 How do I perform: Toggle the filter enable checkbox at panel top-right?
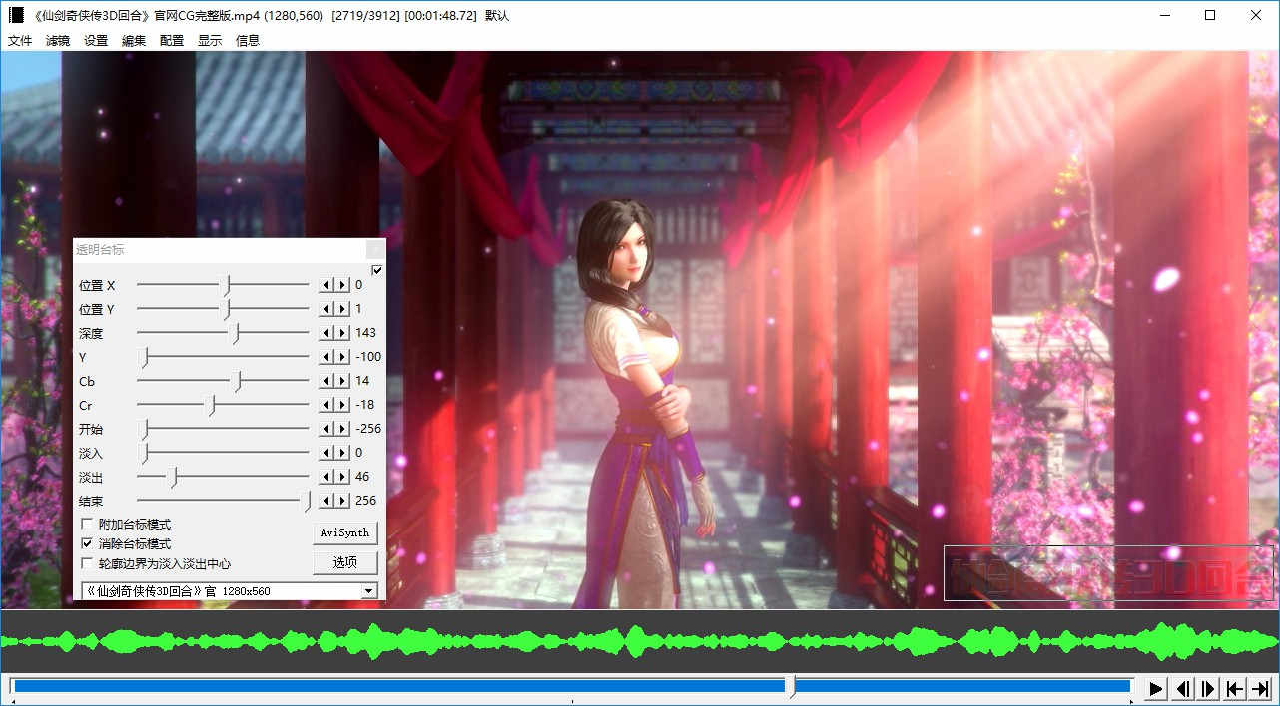click(x=376, y=270)
